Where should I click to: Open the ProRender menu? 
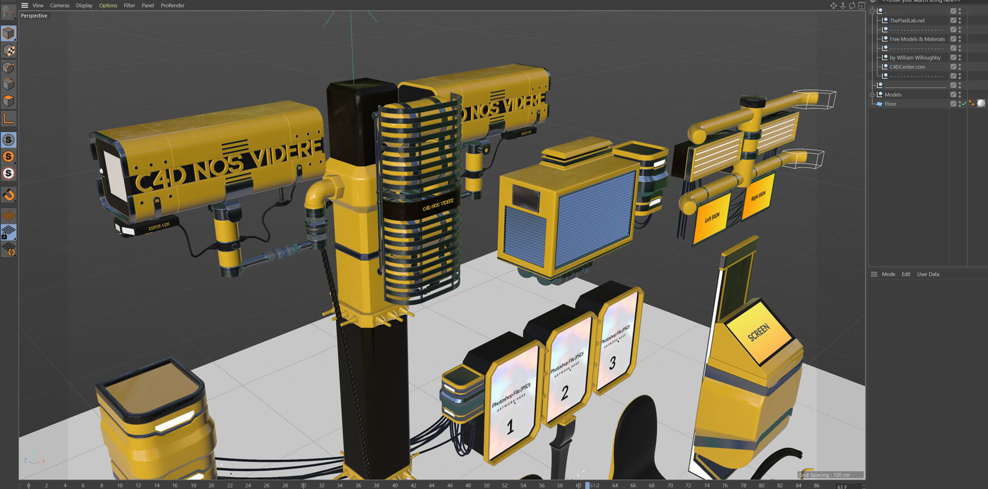[173, 5]
